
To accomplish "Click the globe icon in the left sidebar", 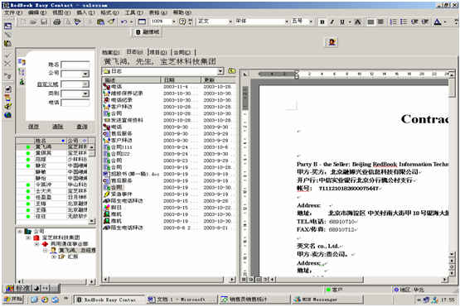I will tap(8, 115).
